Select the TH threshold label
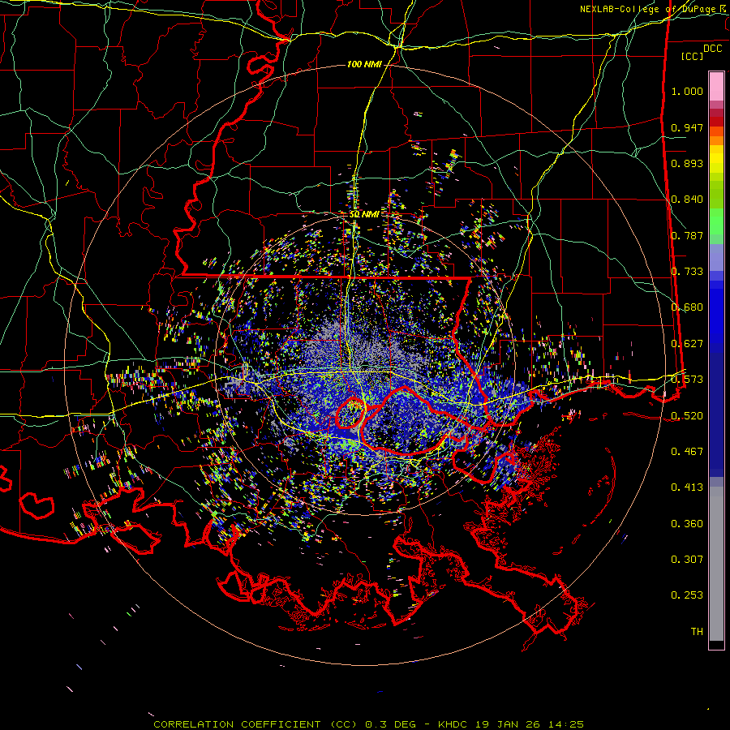This screenshot has height=730, width=730. (697, 631)
